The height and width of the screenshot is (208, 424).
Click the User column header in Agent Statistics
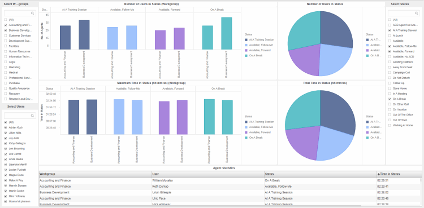[208, 174]
